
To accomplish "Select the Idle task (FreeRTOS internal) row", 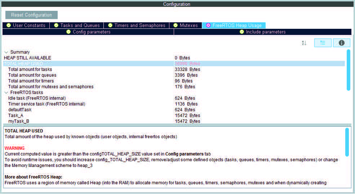I will coord(174,98).
